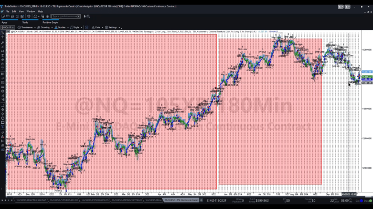The height and width of the screenshot is (209, 373).
Task: Open the @NQ symbol selector dropdown
Action: 8,28
